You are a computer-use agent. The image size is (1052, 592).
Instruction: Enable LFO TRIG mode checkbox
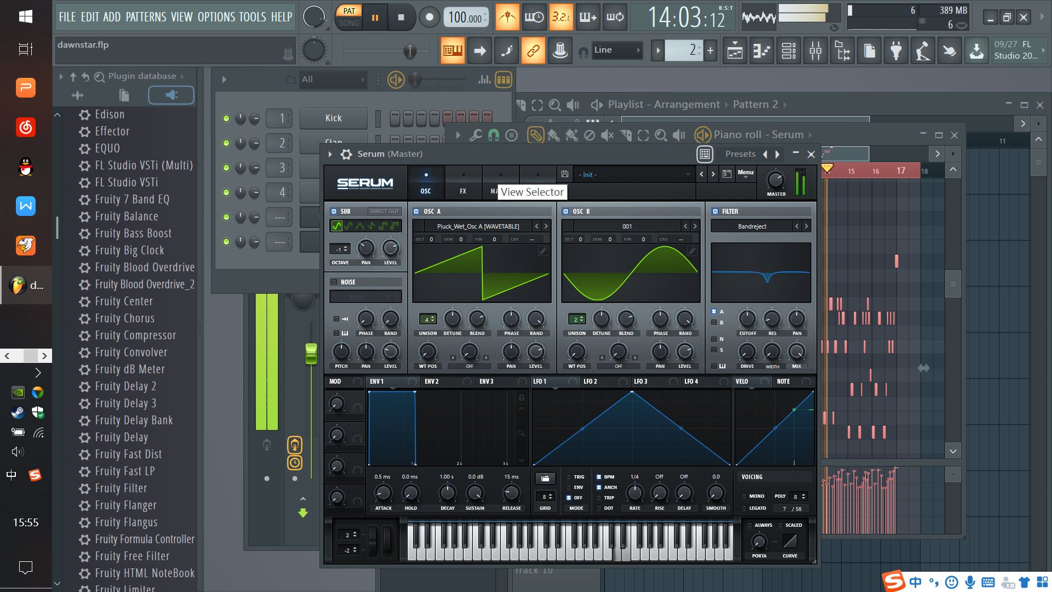click(x=569, y=477)
